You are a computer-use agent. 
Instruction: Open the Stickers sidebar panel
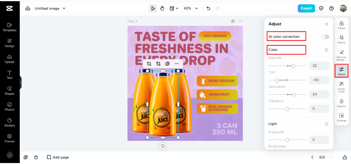pyautogui.click(x=10, y=122)
